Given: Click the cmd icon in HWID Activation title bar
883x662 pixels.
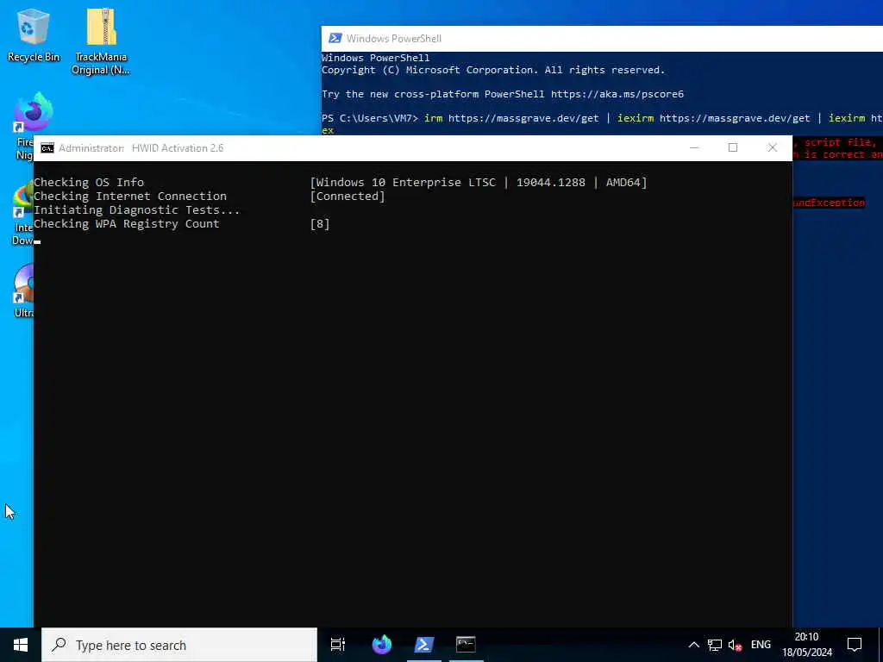Looking at the screenshot, I should 47,148.
